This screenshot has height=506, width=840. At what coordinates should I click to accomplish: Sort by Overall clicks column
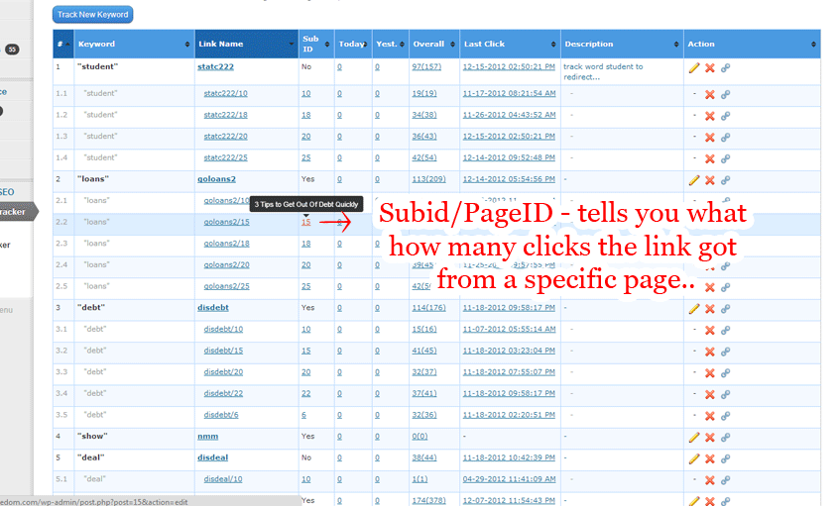tap(433, 44)
